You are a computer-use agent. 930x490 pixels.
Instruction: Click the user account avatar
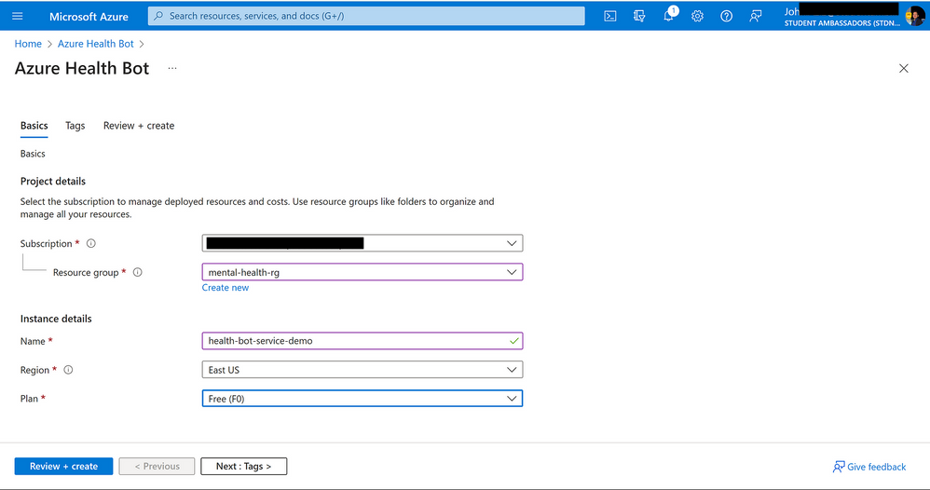914,16
